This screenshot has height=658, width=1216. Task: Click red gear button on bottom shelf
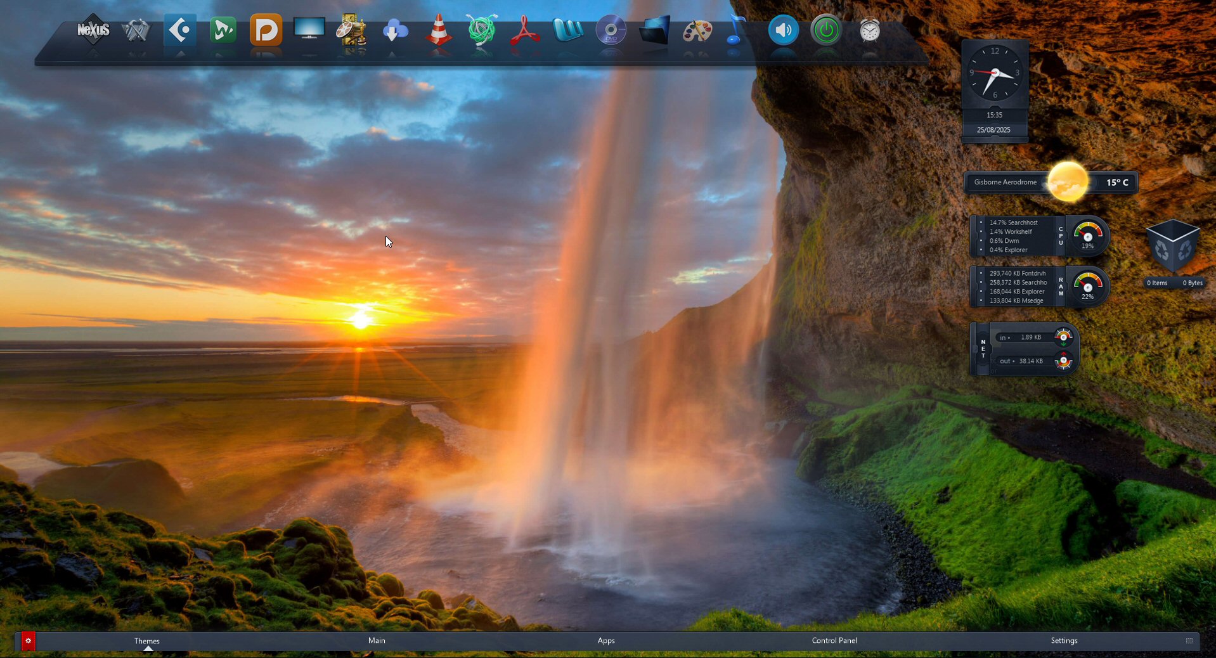(x=28, y=641)
